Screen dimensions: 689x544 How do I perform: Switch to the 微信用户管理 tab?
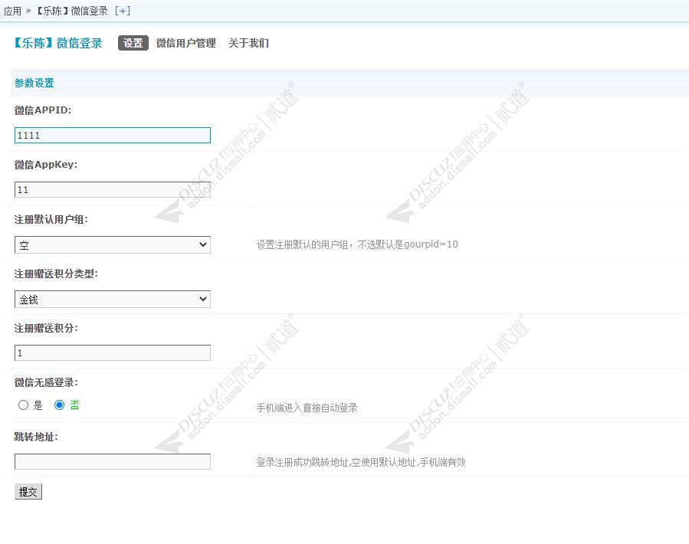pos(186,43)
